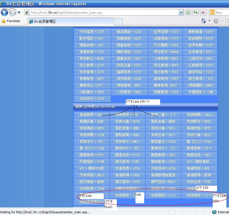The height and width of the screenshot is (215, 229).
Task: Open channel 有線新聞 iNews
Action: coord(199,115)
